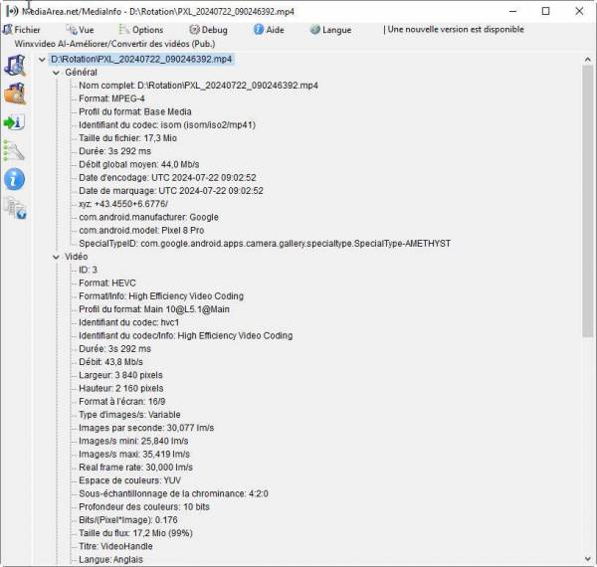Click the blue About info icon

coord(15,179)
